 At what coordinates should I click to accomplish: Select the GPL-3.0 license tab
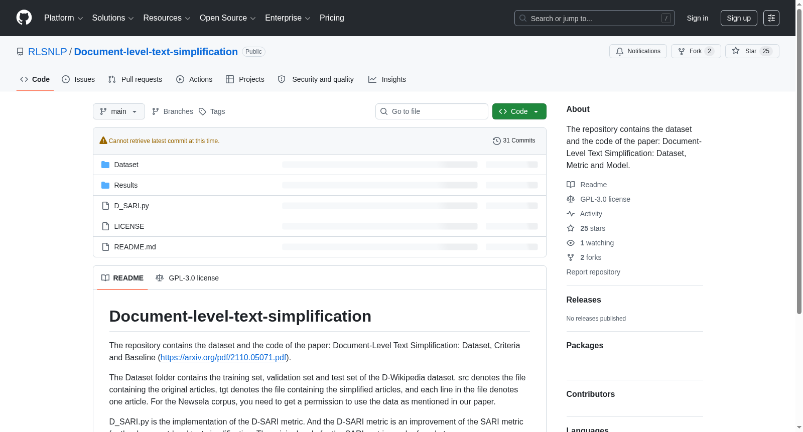point(187,278)
